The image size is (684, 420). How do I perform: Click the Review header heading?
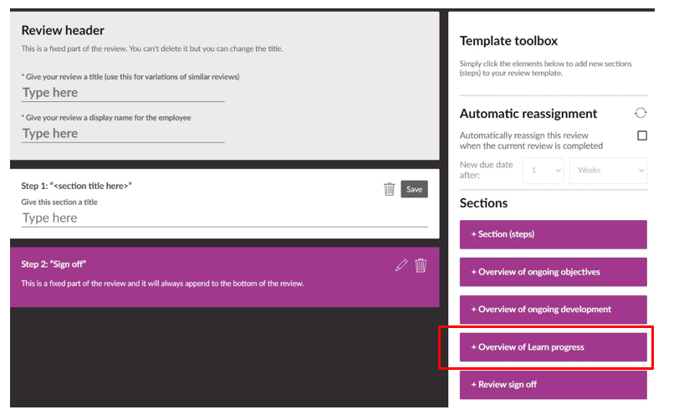click(x=63, y=30)
